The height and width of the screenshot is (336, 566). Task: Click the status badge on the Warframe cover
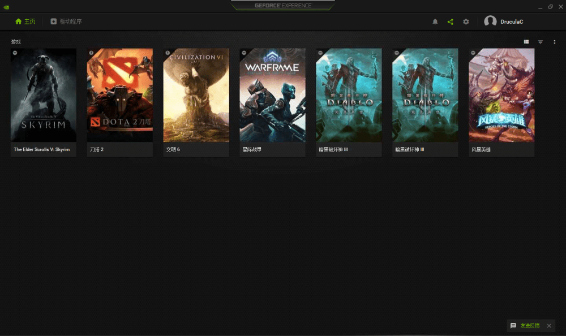pos(244,53)
